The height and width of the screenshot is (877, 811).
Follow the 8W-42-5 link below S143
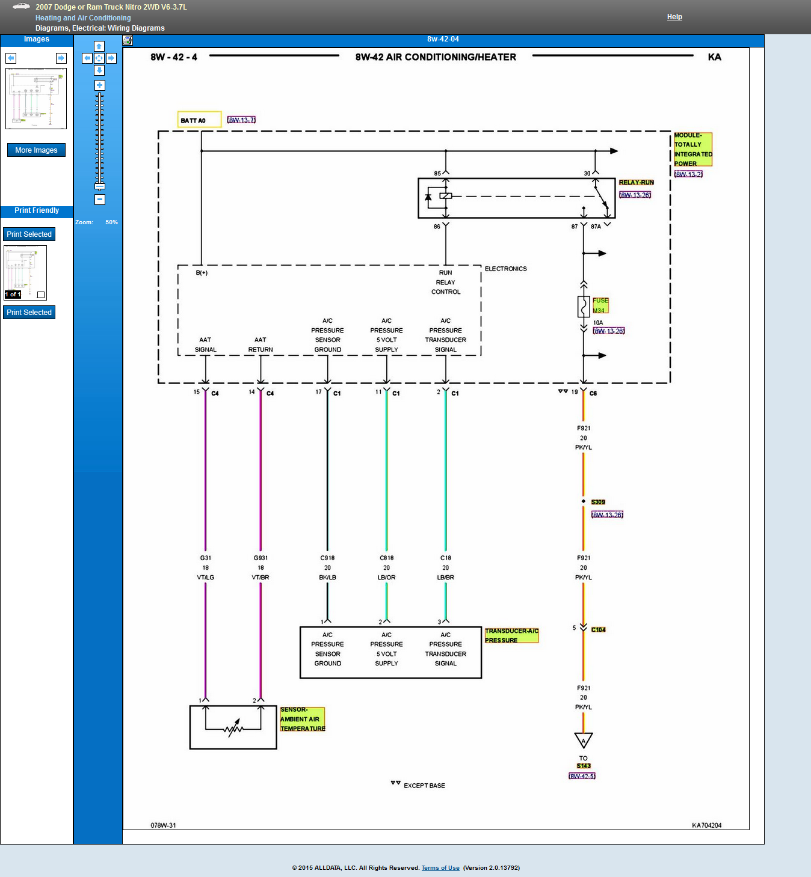click(582, 776)
